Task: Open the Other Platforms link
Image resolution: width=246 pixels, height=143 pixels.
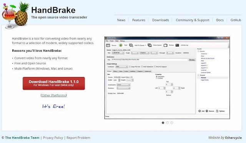Action: pyautogui.click(x=54, y=95)
